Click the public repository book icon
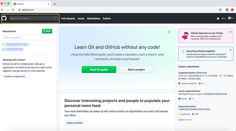Image resolution: width=236 pixels, height=131 pixels. [x=4, y=49]
